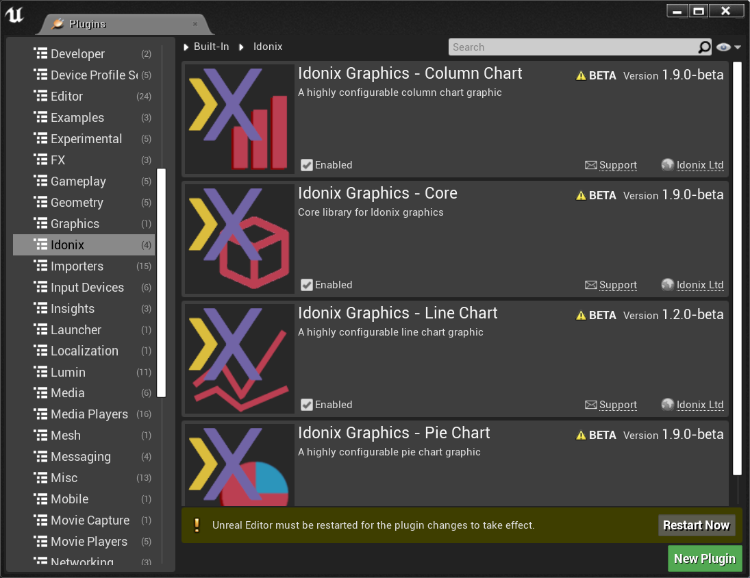Select the Misc category
Image resolution: width=750 pixels, height=578 pixels.
84,478
